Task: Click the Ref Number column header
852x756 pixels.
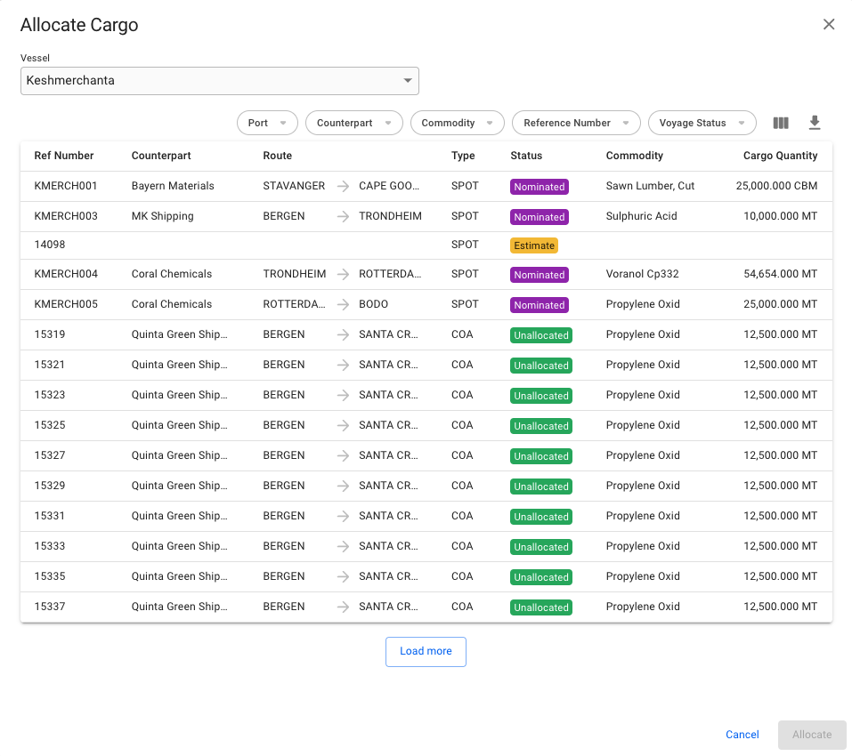Action: pyautogui.click(x=64, y=156)
